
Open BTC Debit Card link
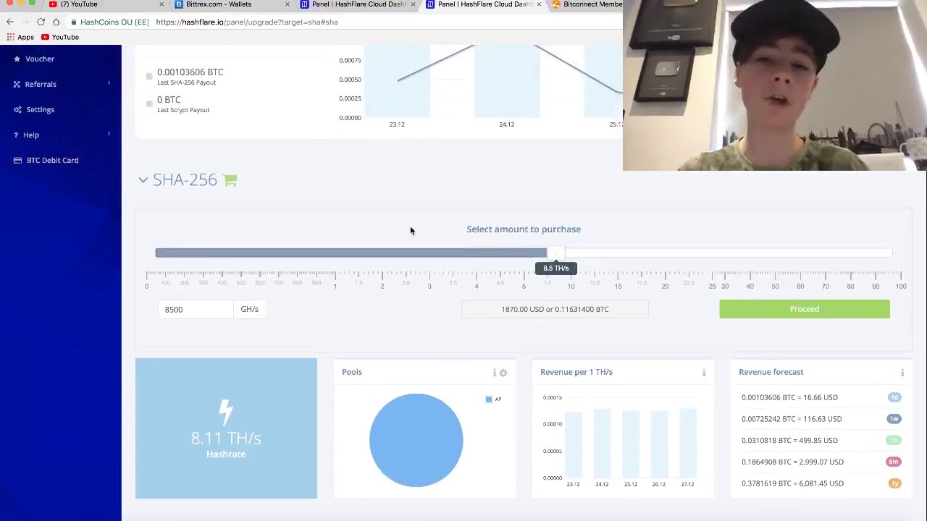click(52, 160)
